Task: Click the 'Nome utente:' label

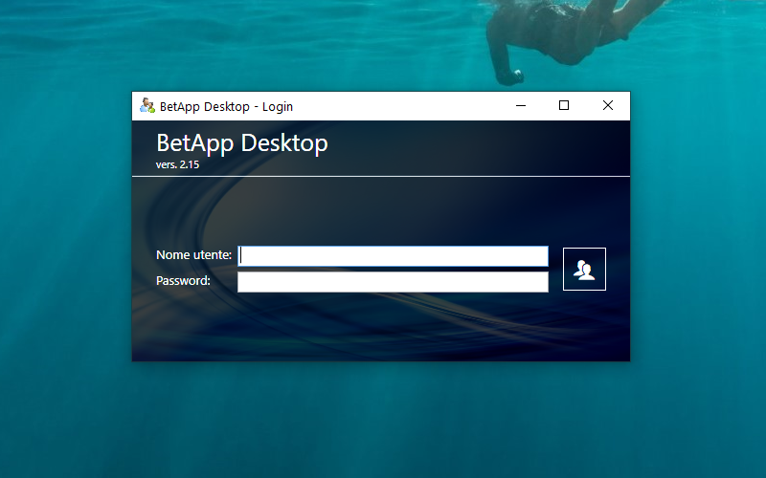Action: point(194,255)
